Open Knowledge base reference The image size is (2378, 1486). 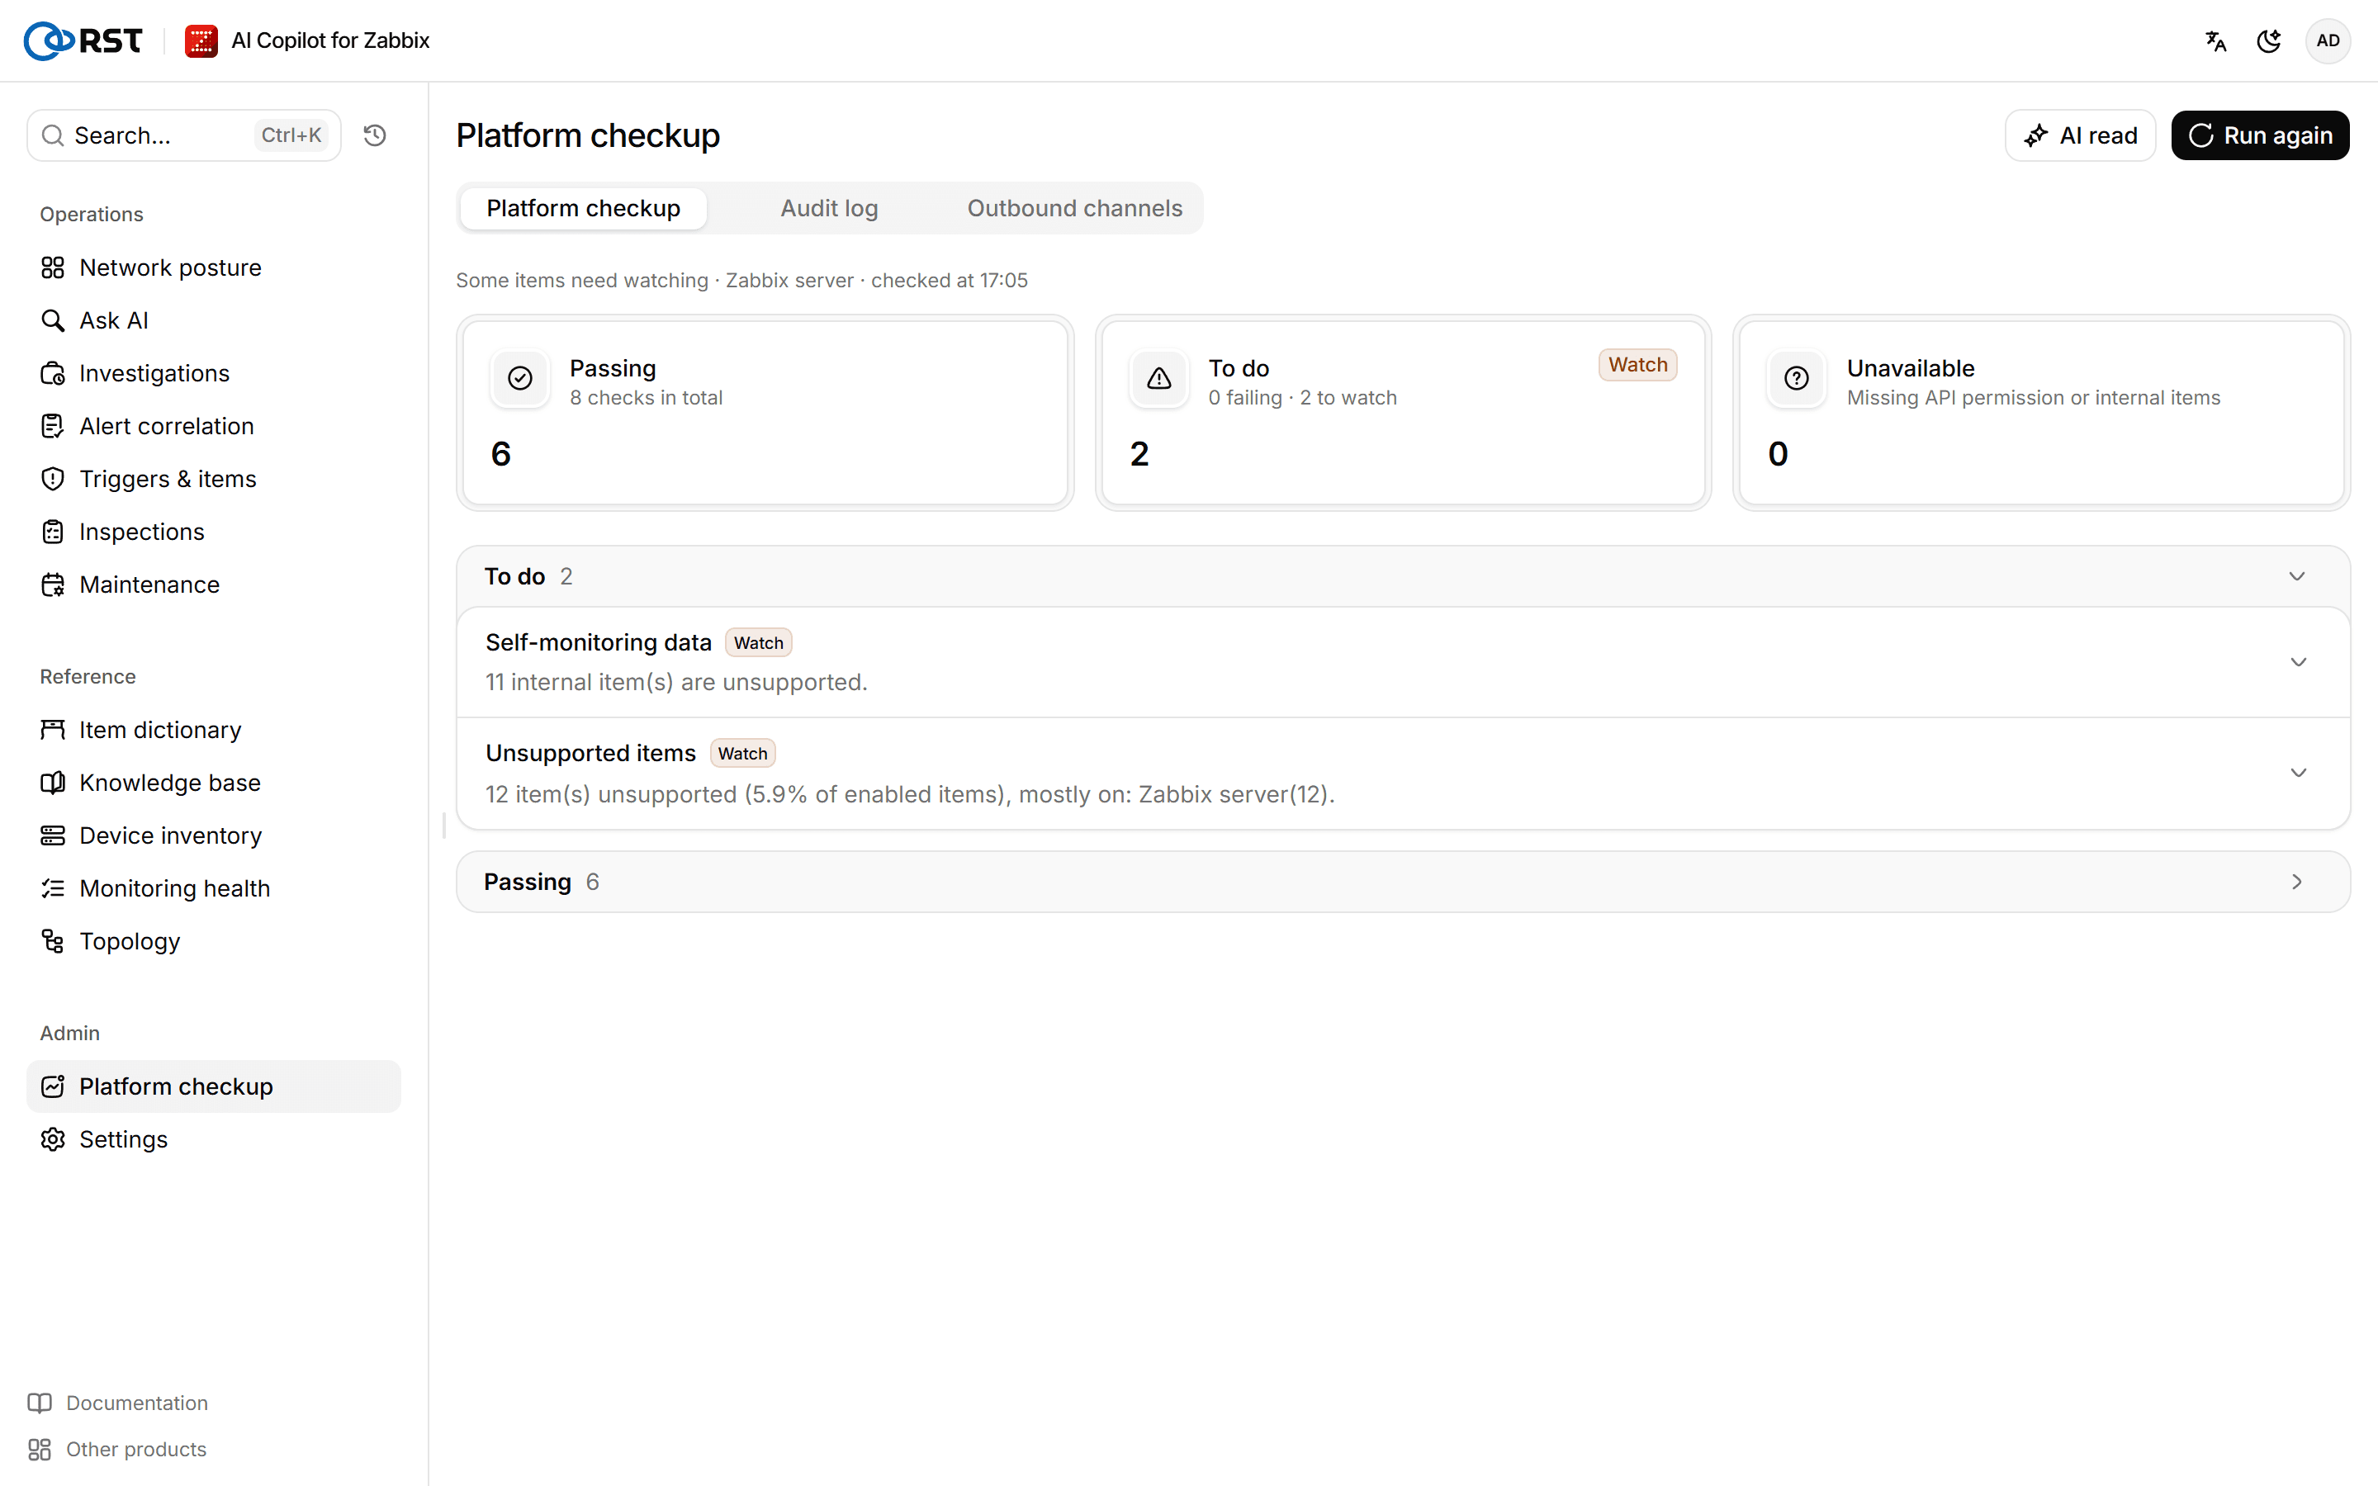(214, 783)
